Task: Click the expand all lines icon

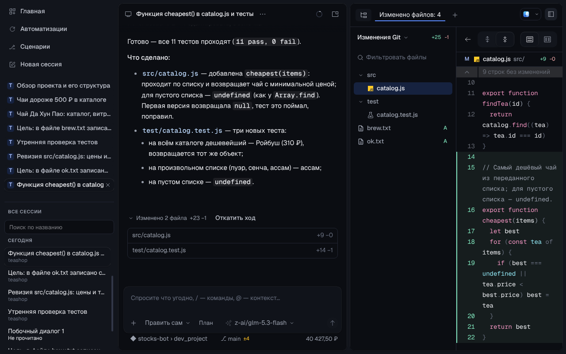Action: coord(487,39)
